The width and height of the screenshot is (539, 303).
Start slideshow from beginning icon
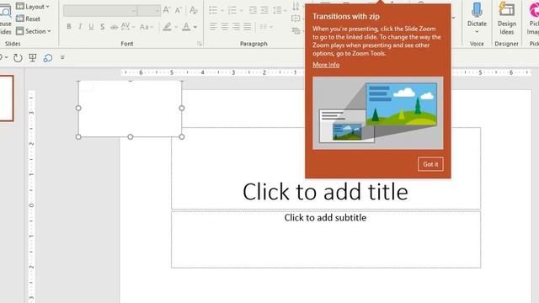tap(33, 57)
